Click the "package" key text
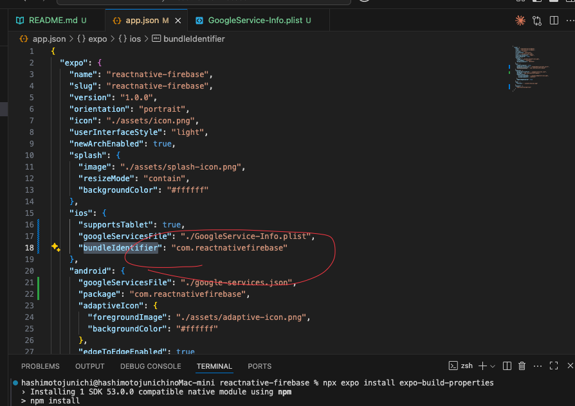The height and width of the screenshot is (406, 575). (x=100, y=294)
